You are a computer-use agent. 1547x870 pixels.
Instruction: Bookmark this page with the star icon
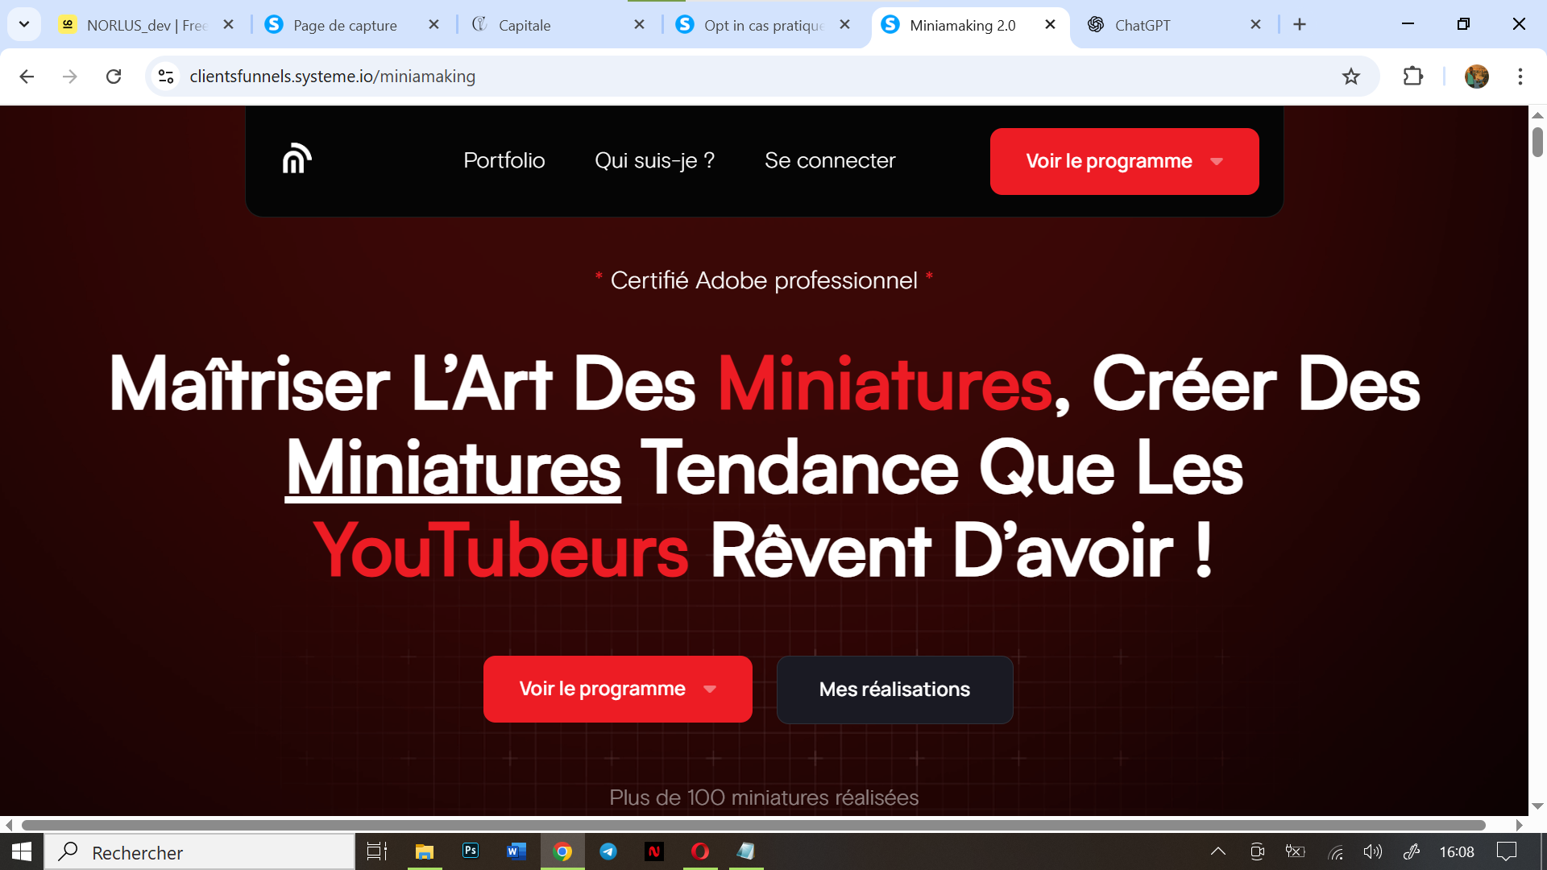pos(1350,77)
